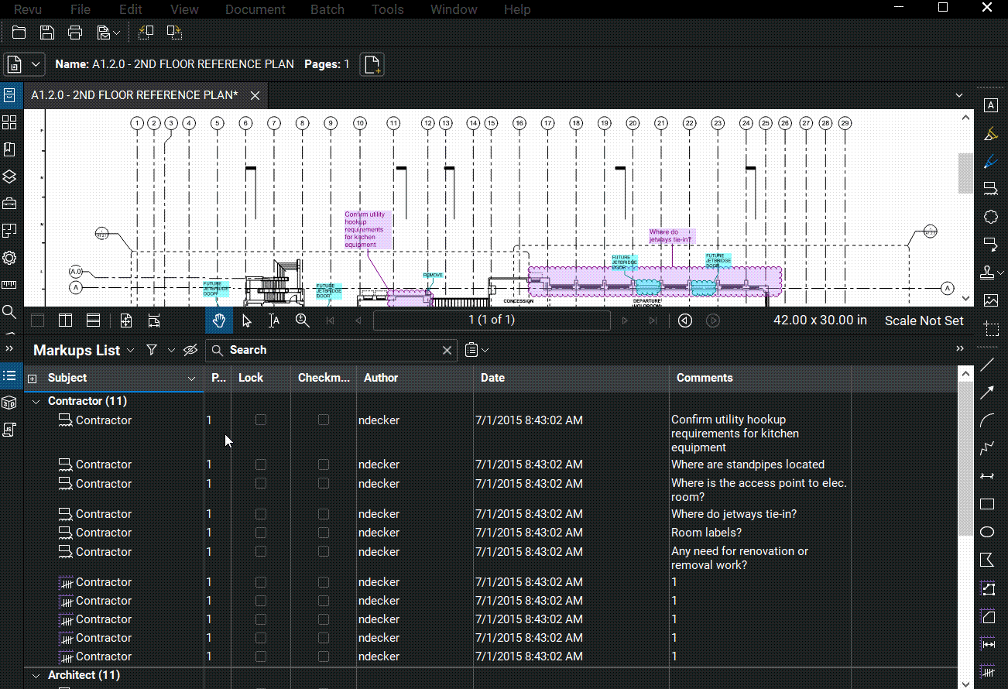
Task: Select the Snapshot dashed-rectangle tool
Action: point(990,328)
